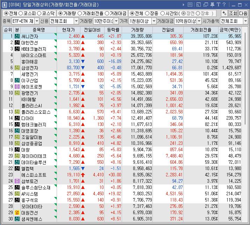Screen dimensions: 250x225
Task: Click the 신 badge for 엘컴텍
Action: (17, 169)
